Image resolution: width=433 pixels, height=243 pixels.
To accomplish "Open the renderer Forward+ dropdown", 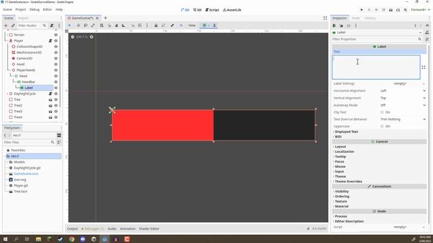I will 420,10.
